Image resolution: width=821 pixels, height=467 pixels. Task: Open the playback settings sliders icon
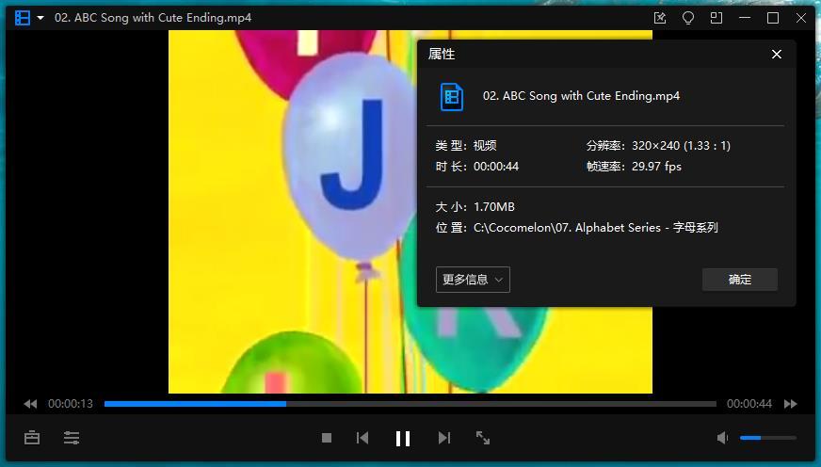coord(72,438)
